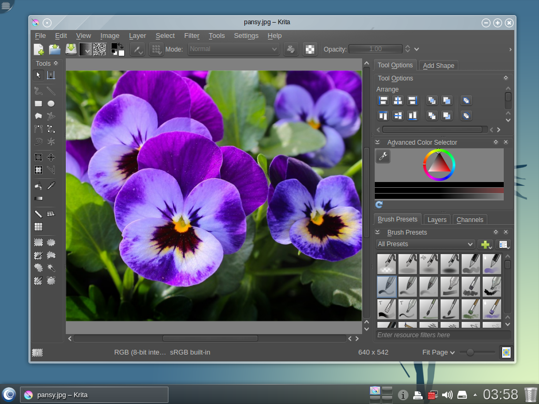
Task: Open the Fit Page zoom dropdown
Action: [437, 352]
